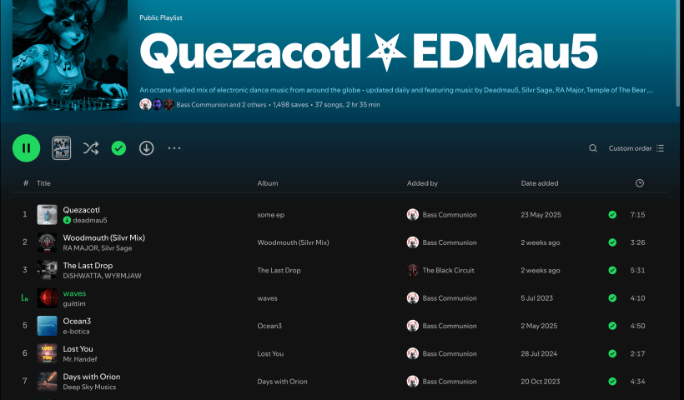Viewport: 684px width, 400px height.
Task: Sort by the Title column header
Action: [x=43, y=183]
